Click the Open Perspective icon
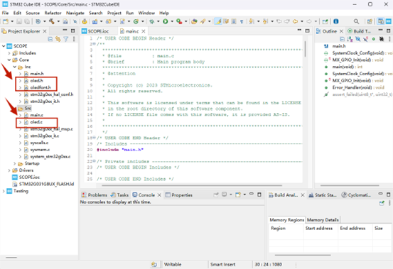393x269 pixels. pos(370,21)
